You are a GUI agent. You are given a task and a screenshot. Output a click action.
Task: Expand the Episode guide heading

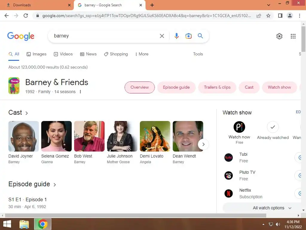click(32, 184)
